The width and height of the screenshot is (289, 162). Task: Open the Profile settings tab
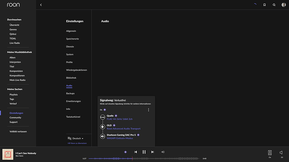click(69, 62)
